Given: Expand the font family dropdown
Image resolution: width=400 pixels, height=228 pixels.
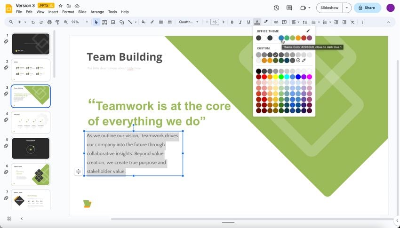Looking at the screenshot, I should tap(189, 22).
